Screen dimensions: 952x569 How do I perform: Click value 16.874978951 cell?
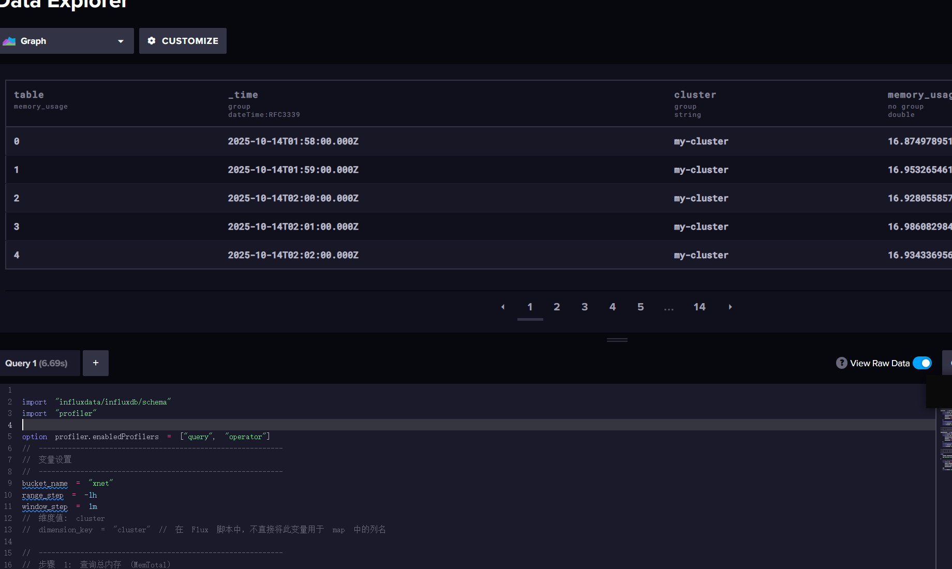click(x=919, y=141)
